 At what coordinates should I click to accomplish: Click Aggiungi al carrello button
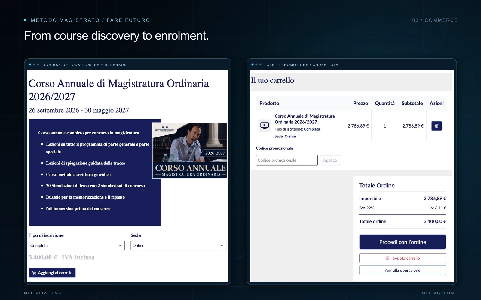pos(52,273)
